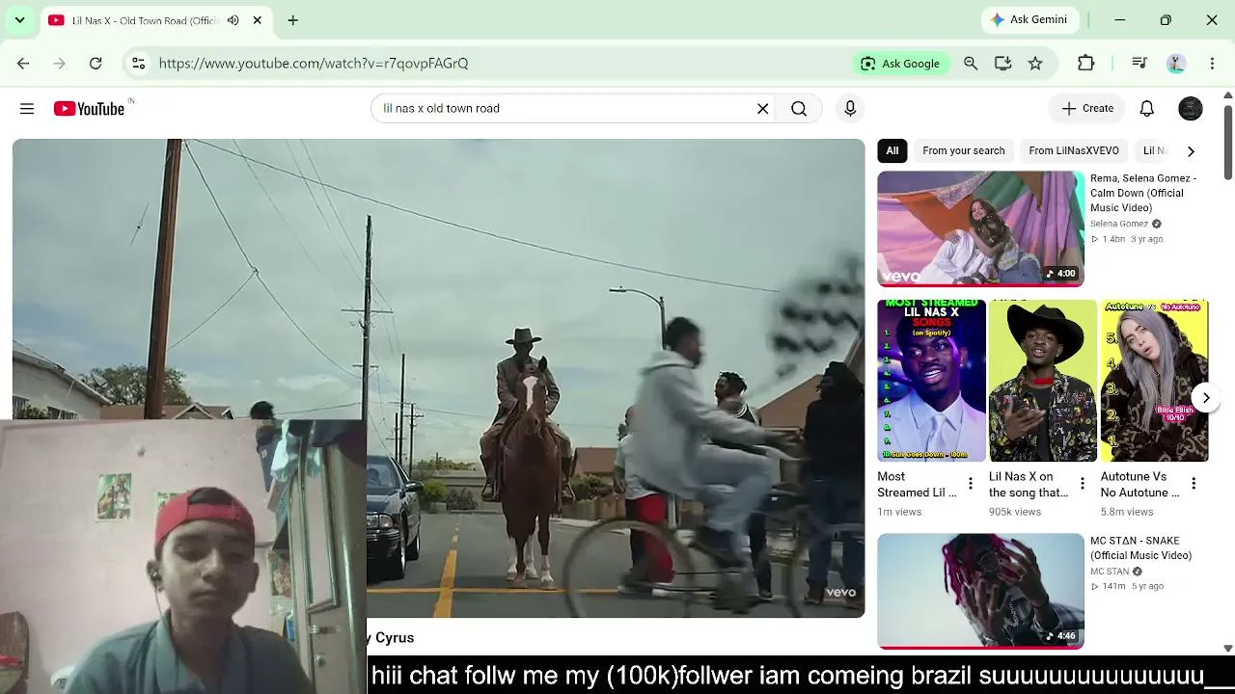The image size is (1235, 694).
Task: Open options for Most Streamed Lil short
Action: pyautogui.click(x=971, y=484)
